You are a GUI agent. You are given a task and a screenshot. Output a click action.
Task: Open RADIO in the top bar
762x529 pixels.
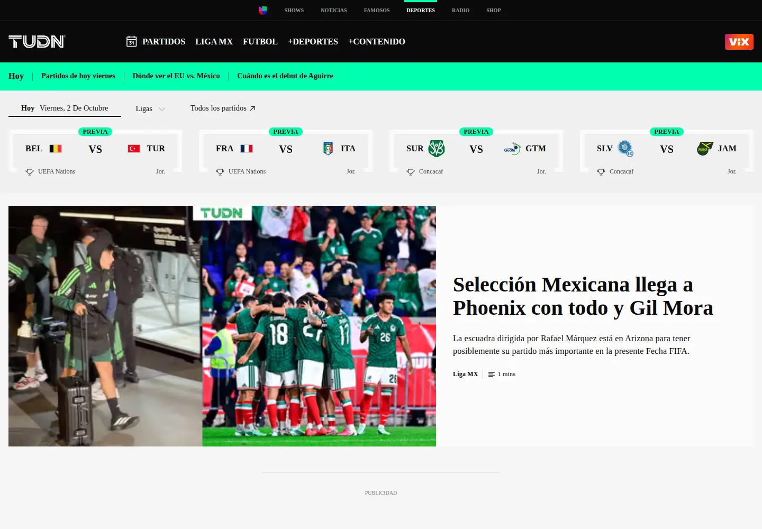coord(460,10)
